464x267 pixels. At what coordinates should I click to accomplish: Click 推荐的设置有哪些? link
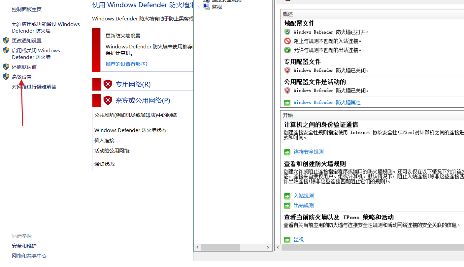[x=127, y=64]
